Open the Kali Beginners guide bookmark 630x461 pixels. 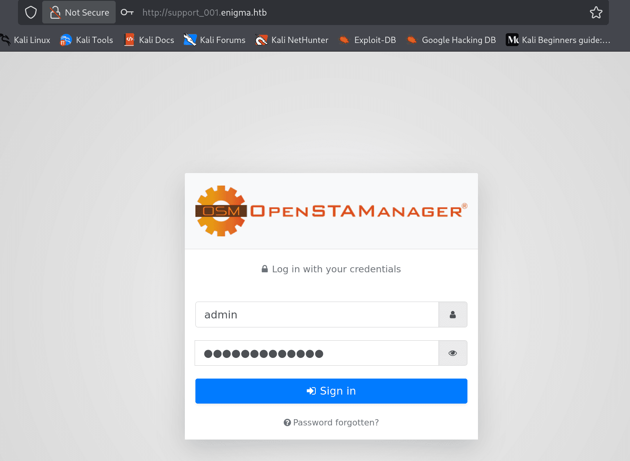click(x=558, y=40)
